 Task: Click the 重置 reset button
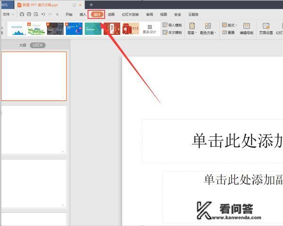228,33
